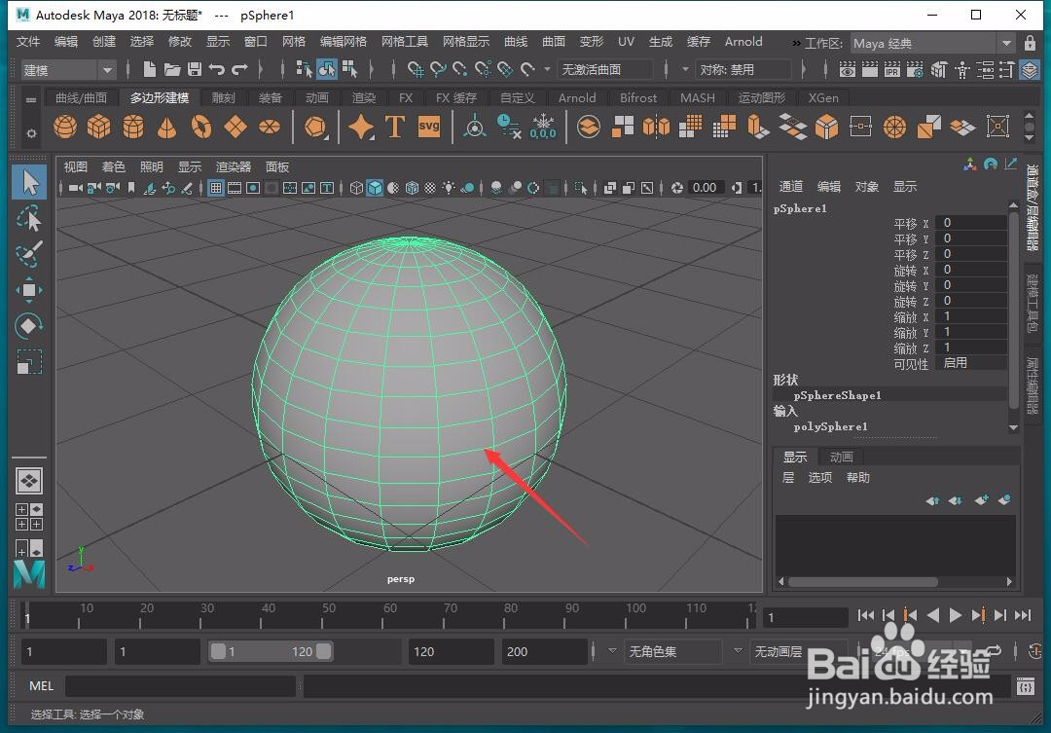Open the 编辑网格 menu
The height and width of the screenshot is (733, 1051).
coord(344,42)
